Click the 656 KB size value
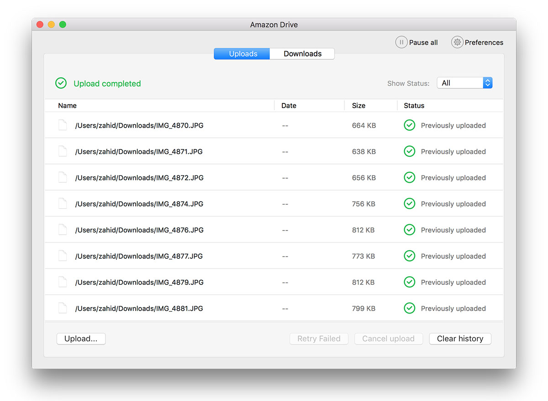Viewport: 548px width, 401px height. (x=364, y=178)
